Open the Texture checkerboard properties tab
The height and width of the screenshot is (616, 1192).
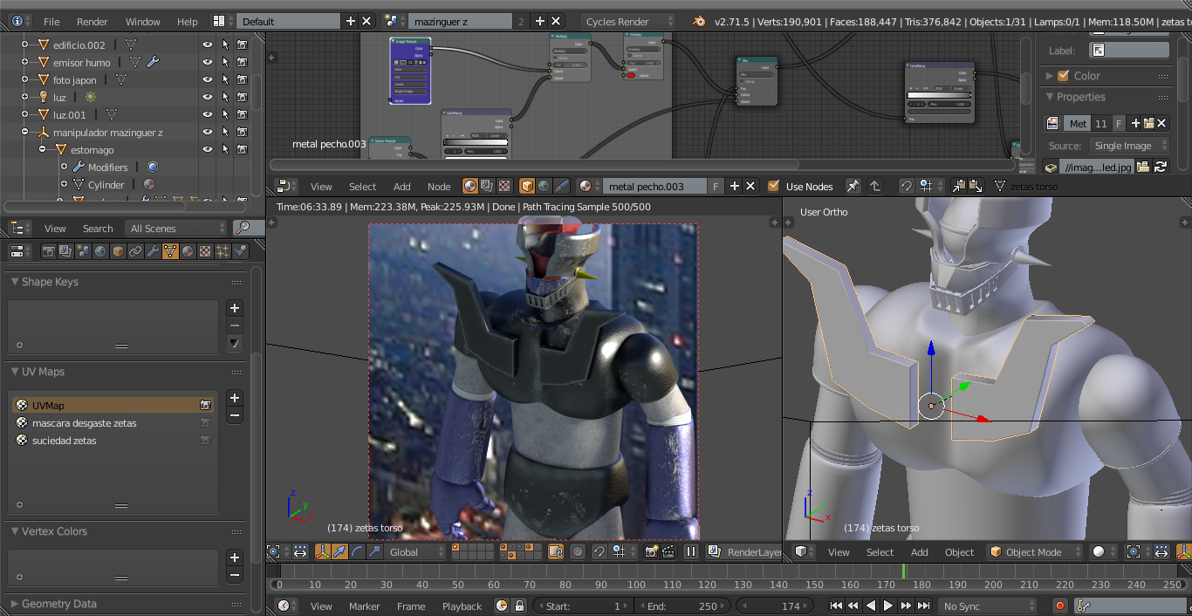tap(205, 251)
